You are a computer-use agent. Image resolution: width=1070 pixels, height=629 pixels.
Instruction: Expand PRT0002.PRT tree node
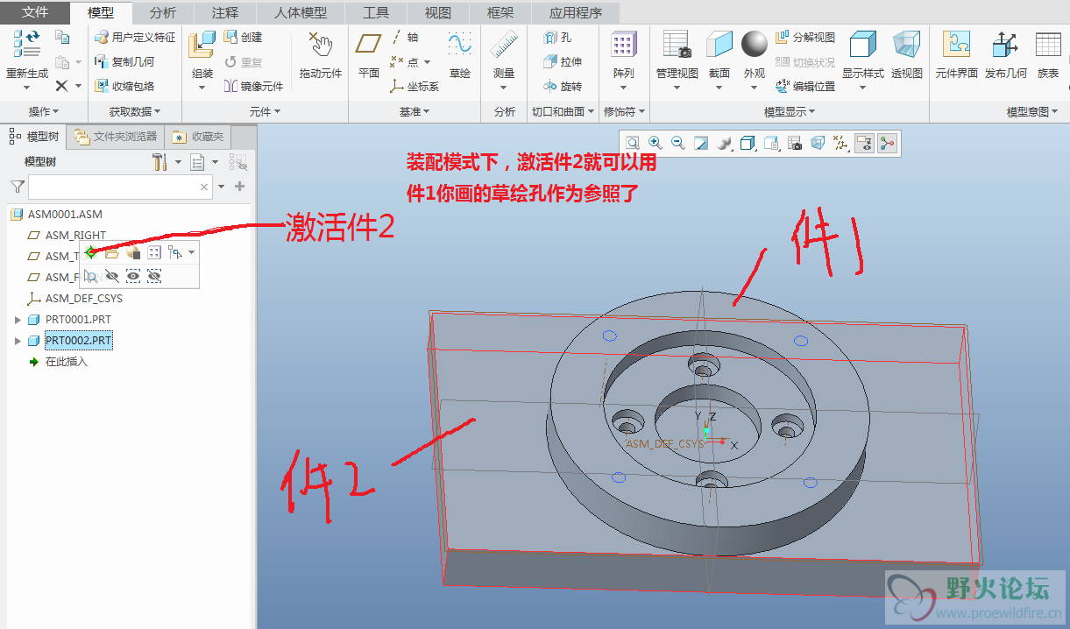click(x=18, y=341)
